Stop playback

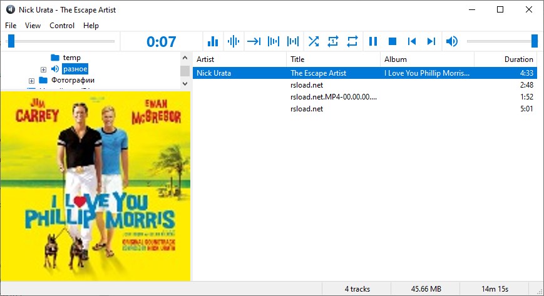(393, 42)
